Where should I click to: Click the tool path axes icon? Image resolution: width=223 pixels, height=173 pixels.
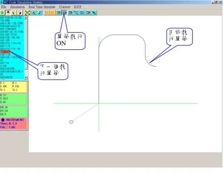point(76,13)
